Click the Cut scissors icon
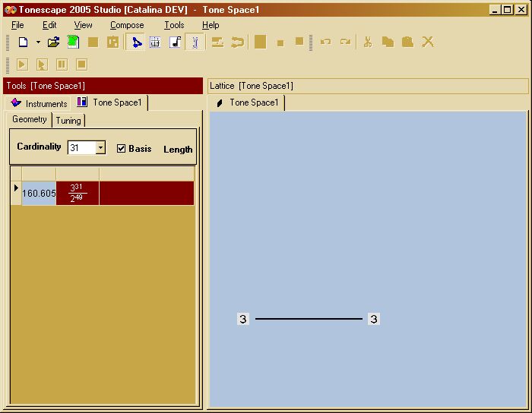 pos(368,42)
